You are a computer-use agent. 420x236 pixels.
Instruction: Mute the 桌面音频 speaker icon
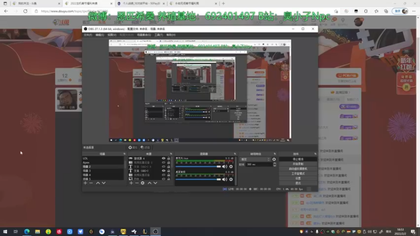coord(225,179)
